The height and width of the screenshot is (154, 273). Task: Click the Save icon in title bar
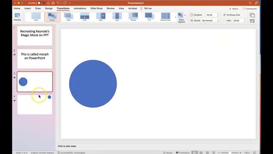[x=53, y=3]
